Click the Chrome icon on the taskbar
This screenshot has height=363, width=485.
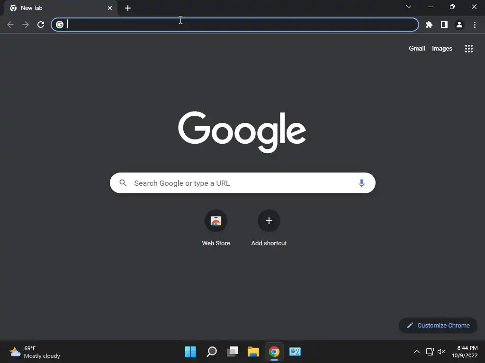tap(274, 352)
